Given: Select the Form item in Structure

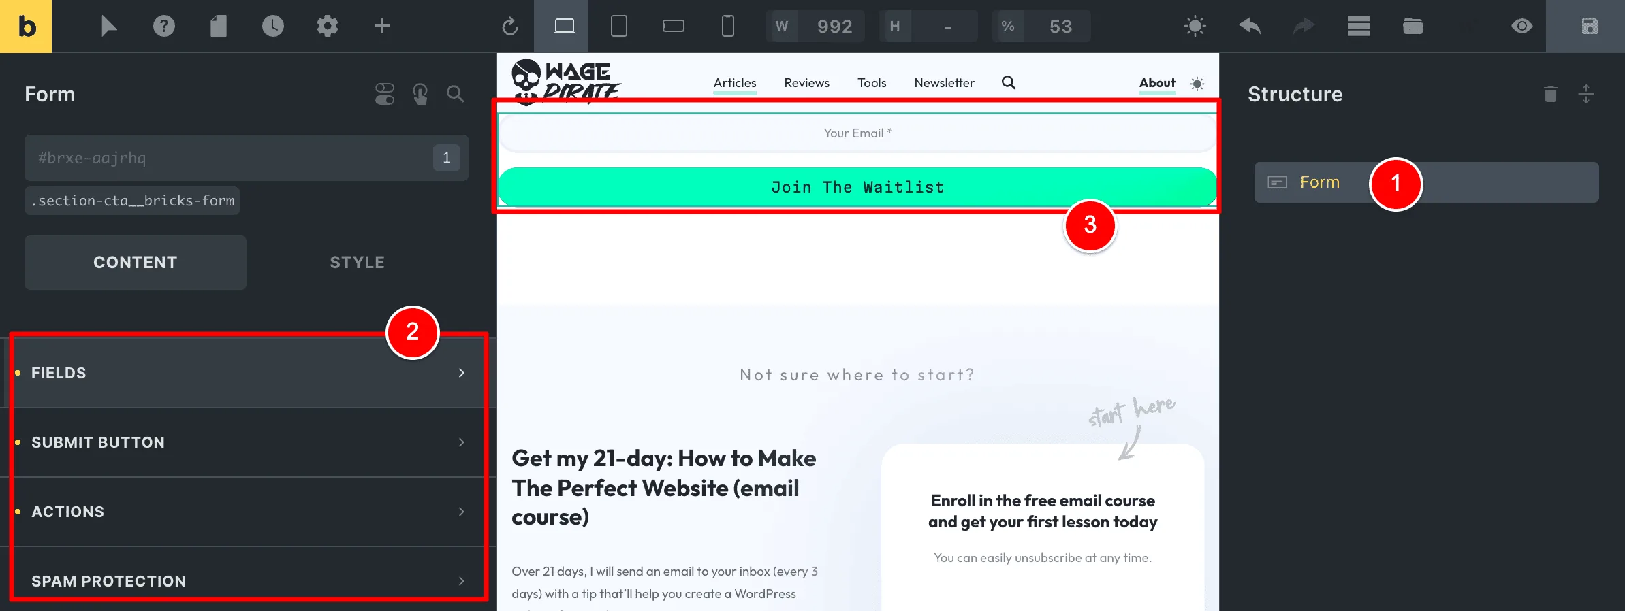Looking at the screenshot, I should pos(1426,182).
